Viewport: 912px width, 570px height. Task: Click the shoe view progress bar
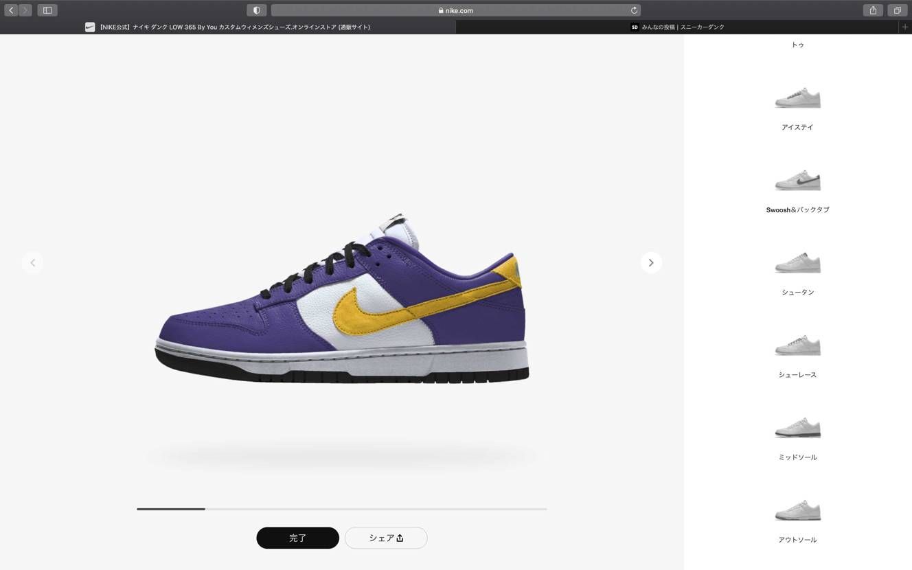[x=341, y=509]
